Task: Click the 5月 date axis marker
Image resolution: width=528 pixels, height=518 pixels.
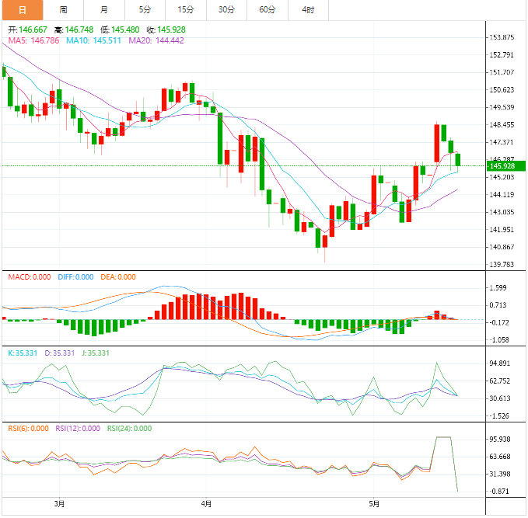Action: click(x=374, y=504)
